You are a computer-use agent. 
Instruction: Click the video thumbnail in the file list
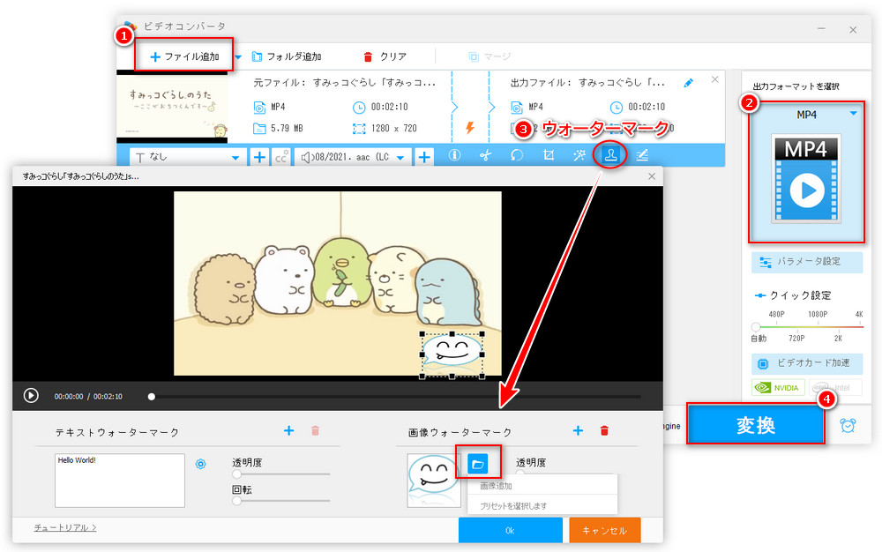pyautogui.click(x=172, y=107)
